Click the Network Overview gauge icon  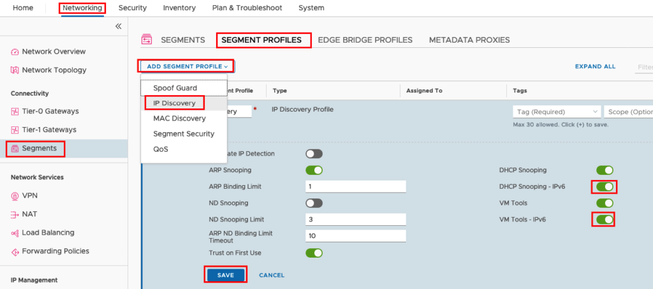[x=15, y=52]
